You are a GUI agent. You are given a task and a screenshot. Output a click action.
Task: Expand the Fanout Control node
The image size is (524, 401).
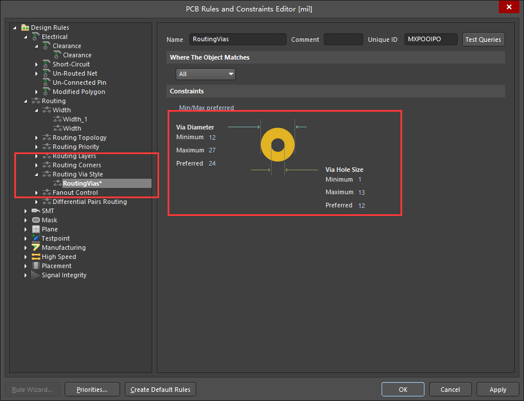pyautogui.click(x=37, y=193)
